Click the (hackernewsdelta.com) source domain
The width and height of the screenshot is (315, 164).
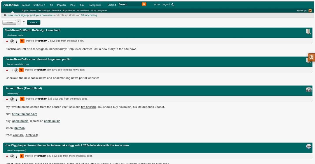(x=18, y=64)
